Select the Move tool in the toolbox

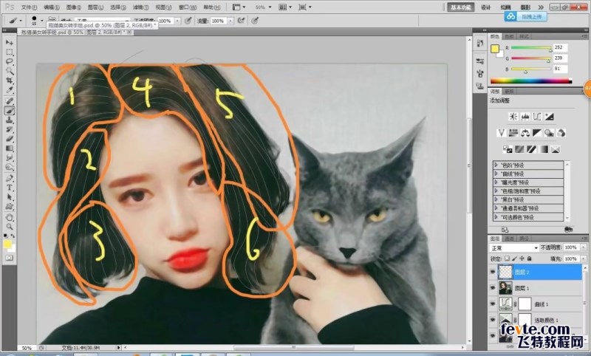pos(10,42)
